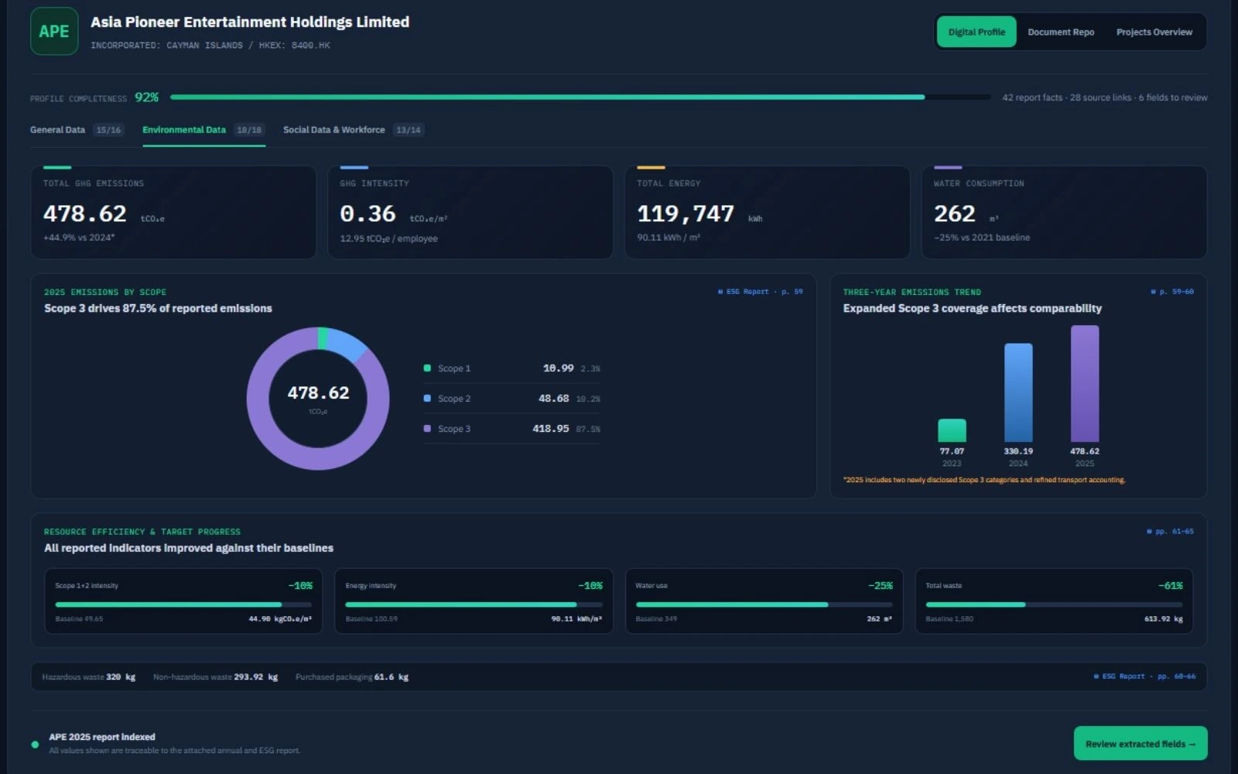Click the Water use progress bar
The height and width of the screenshot is (774, 1238).
764,604
